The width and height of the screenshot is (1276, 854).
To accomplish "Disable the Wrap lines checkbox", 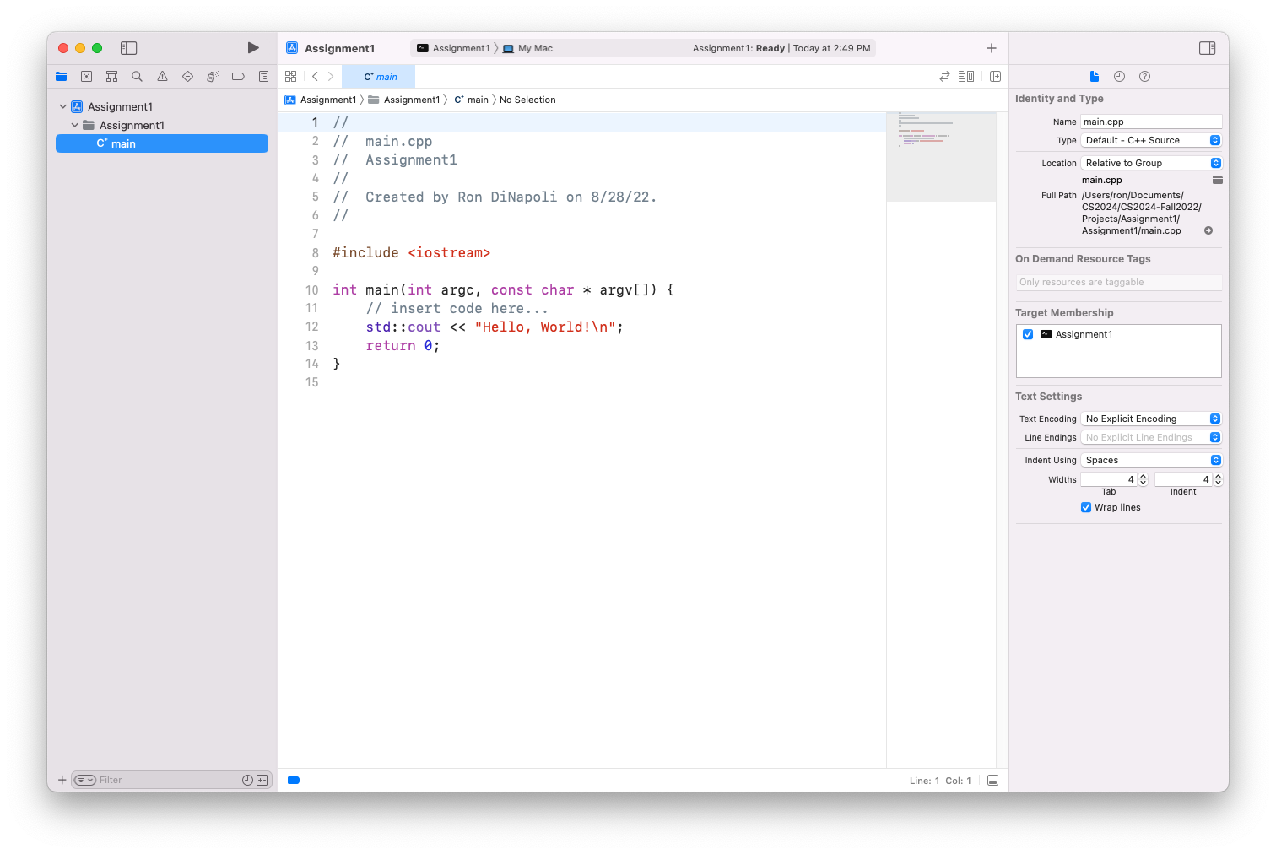I will coord(1086,507).
